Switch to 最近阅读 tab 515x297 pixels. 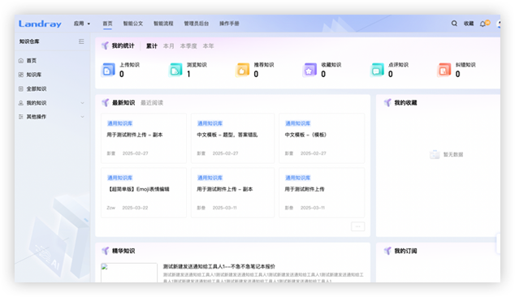pos(152,103)
